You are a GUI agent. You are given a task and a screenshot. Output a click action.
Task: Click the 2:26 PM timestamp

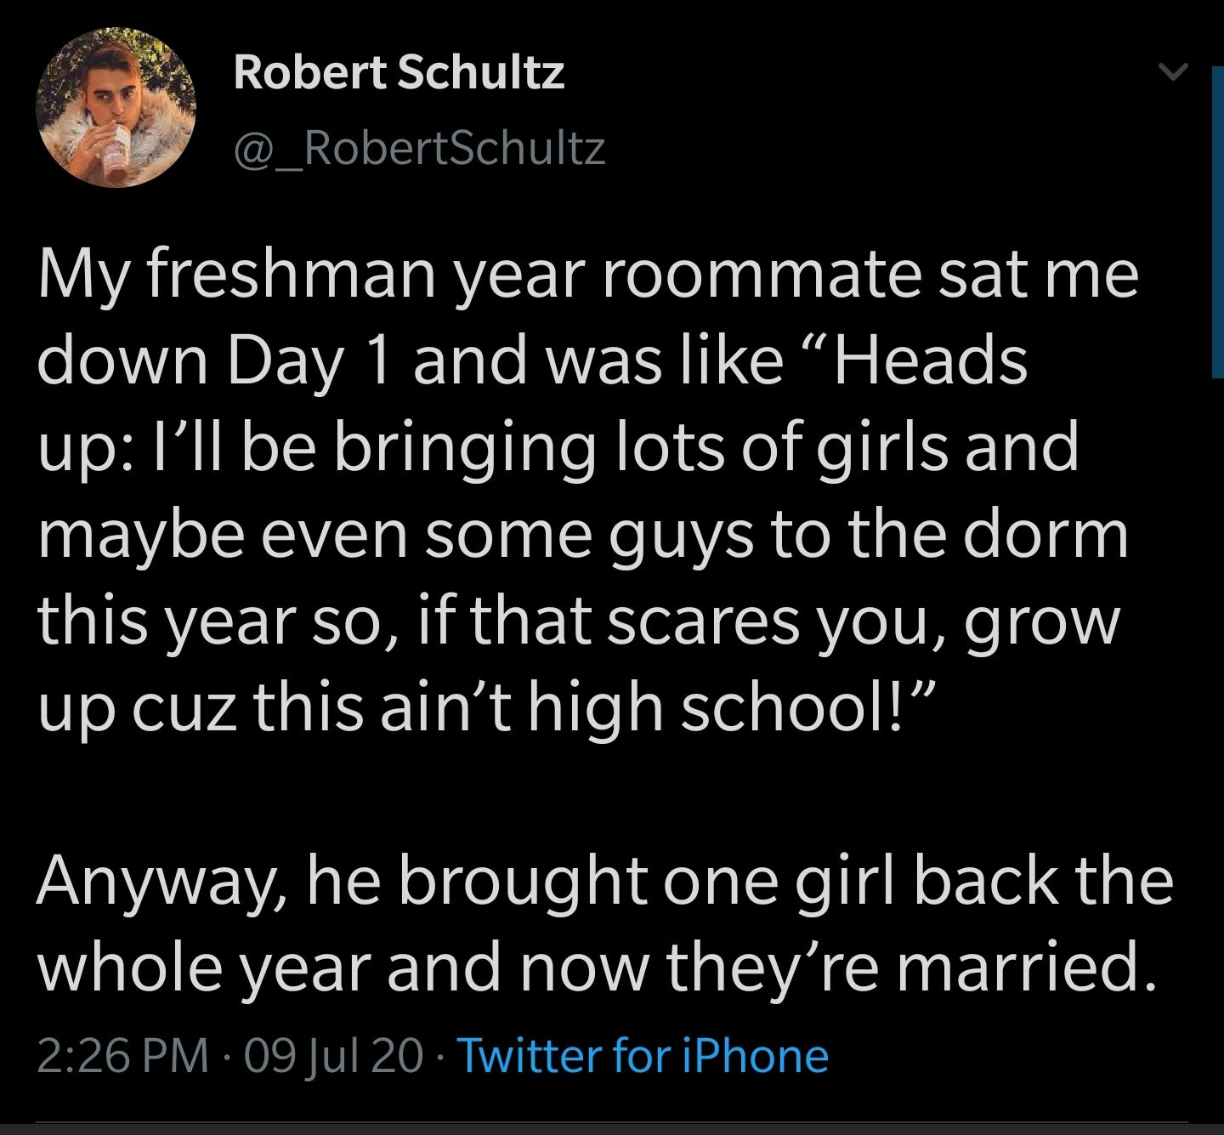(x=122, y=1056)
